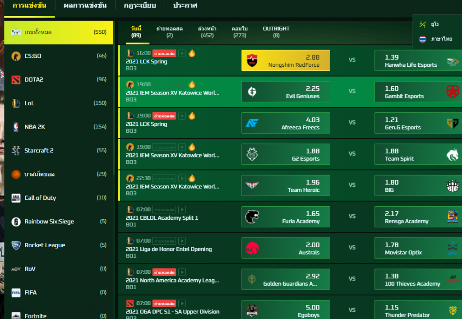Screen dimensions: 462x319
Task: Select the ถ่ายทอดสด (2) filter tab
Action: [170, 32]
